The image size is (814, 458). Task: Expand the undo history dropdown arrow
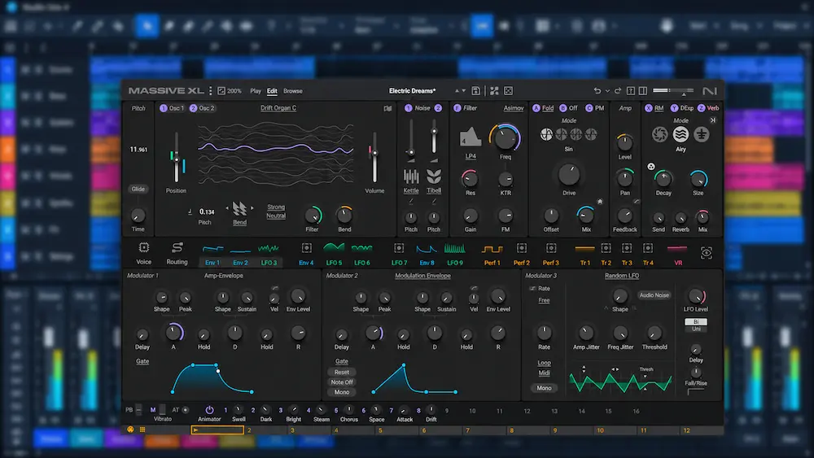(607, 91)
